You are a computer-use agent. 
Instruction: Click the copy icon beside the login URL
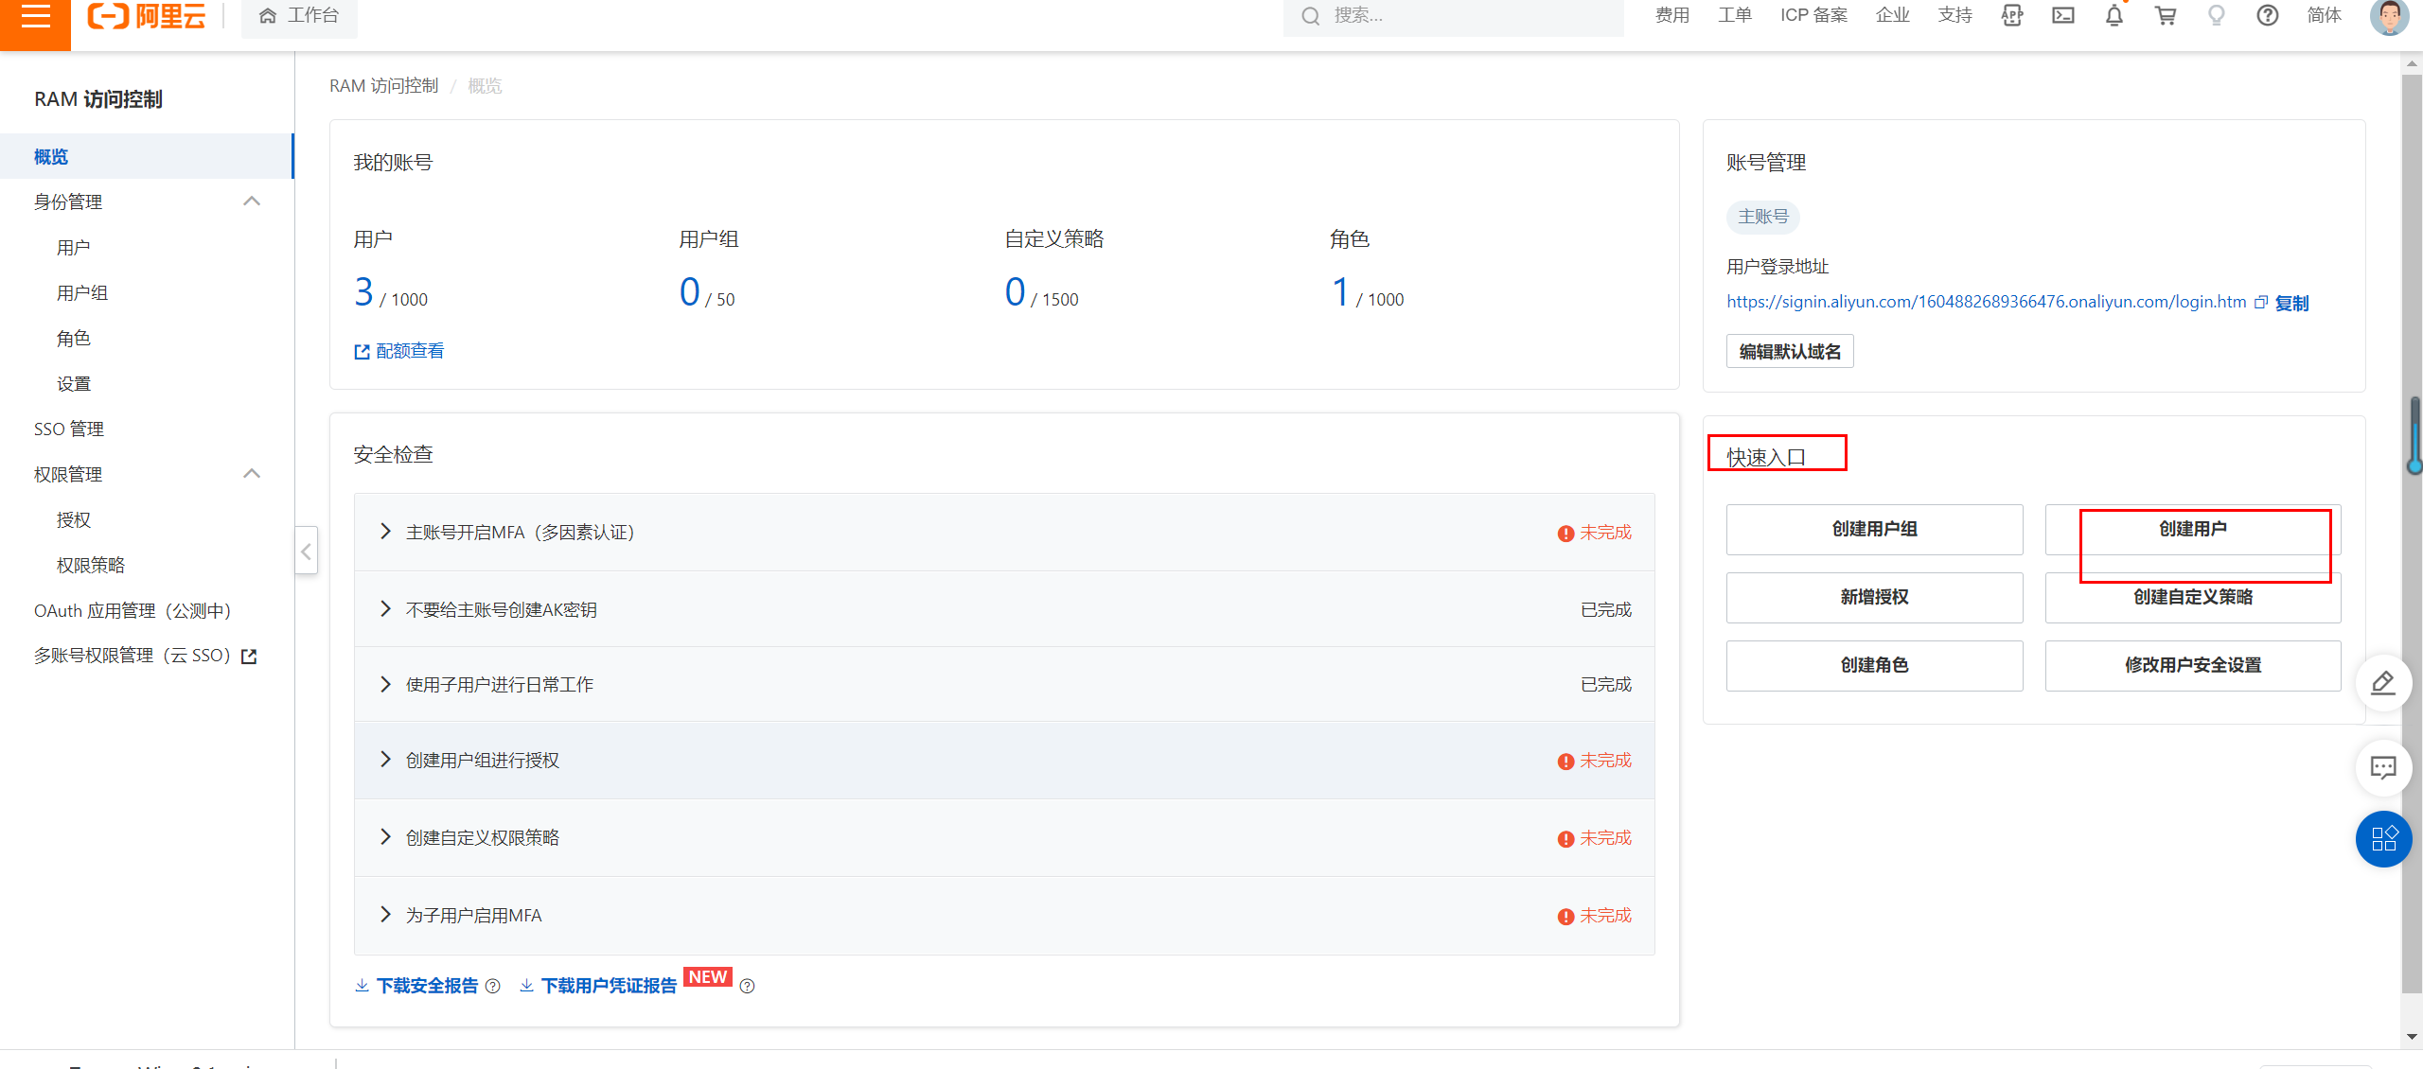coord(2261,303)
